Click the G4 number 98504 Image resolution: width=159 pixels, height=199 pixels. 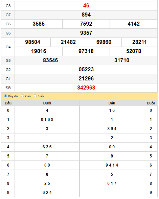32,42
